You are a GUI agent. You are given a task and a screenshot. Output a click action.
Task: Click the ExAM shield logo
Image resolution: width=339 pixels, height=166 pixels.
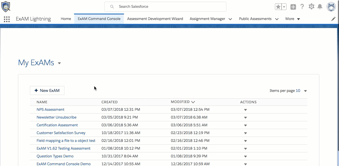(6, 6)
